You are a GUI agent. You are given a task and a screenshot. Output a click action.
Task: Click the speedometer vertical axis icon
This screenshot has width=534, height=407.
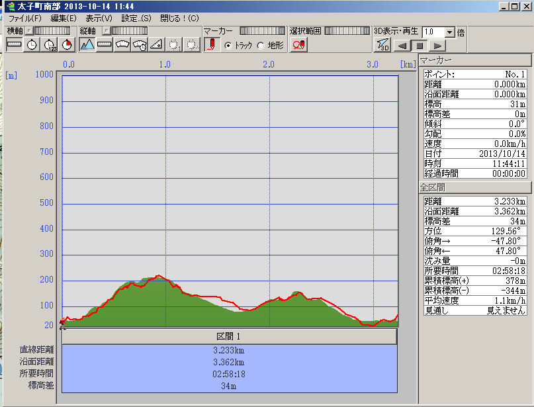pos(122,45)
